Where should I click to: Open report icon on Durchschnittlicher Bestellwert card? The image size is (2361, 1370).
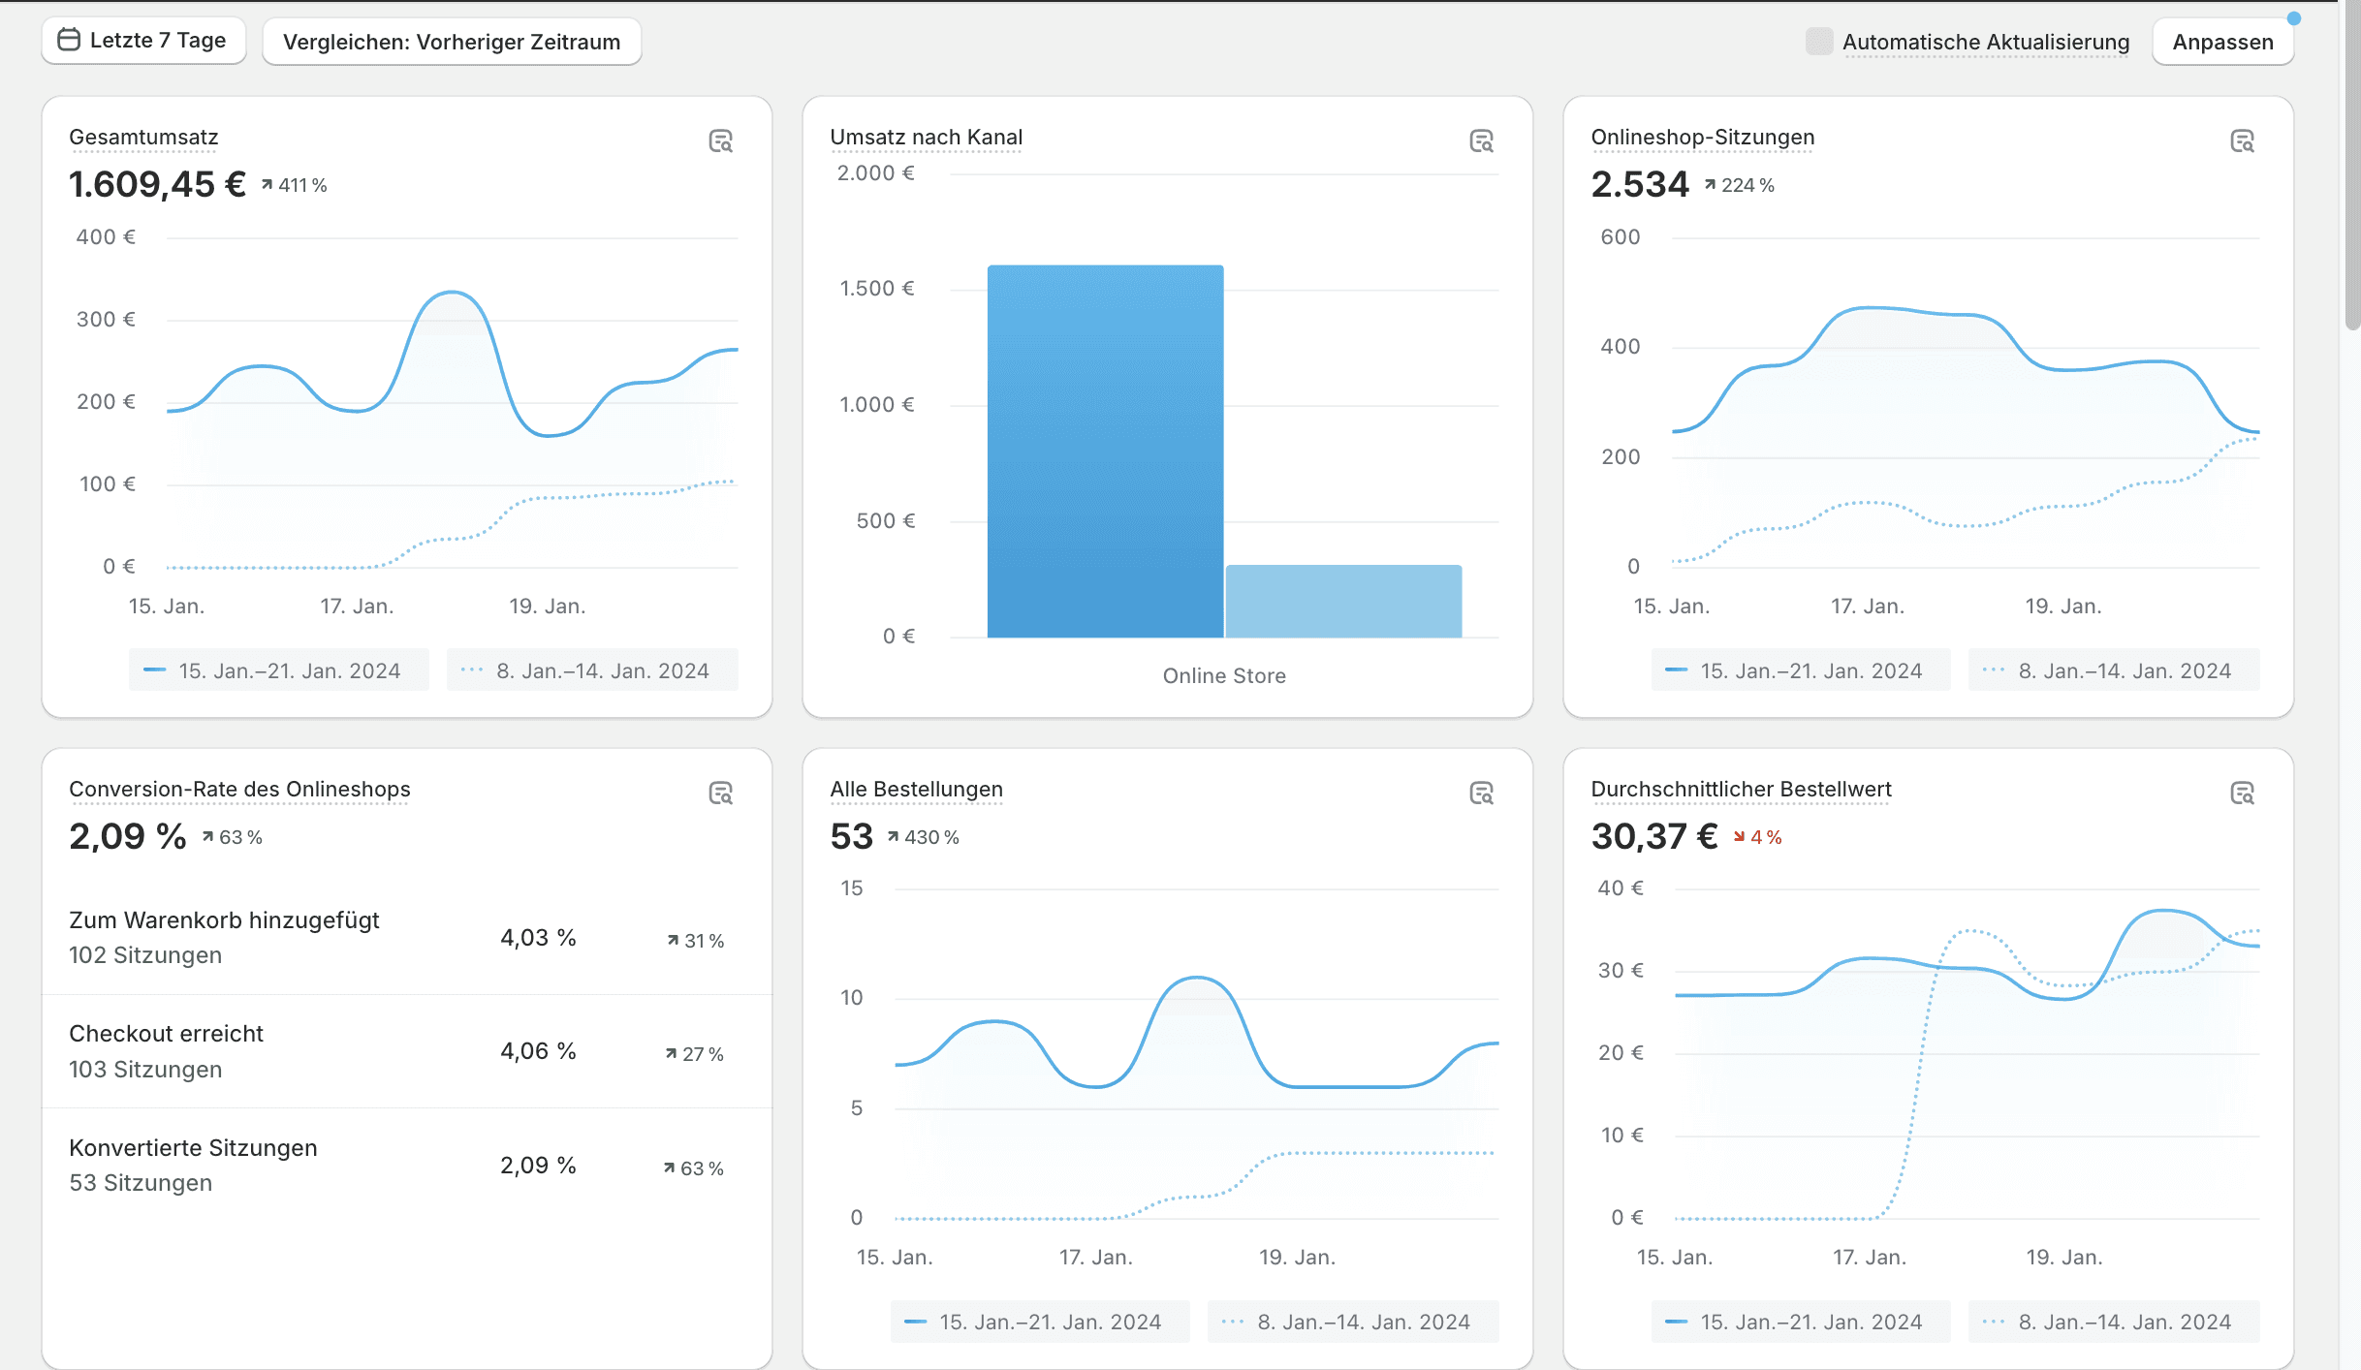click(2242, 794)
